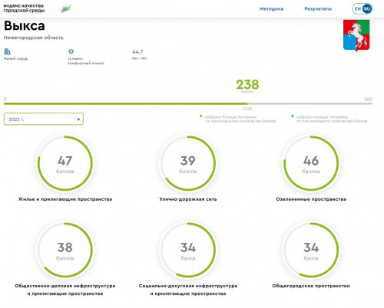Click the Индекс качества городской среды logo text
The width and height of the screenshot is (384, 308).
click(24, 8)
